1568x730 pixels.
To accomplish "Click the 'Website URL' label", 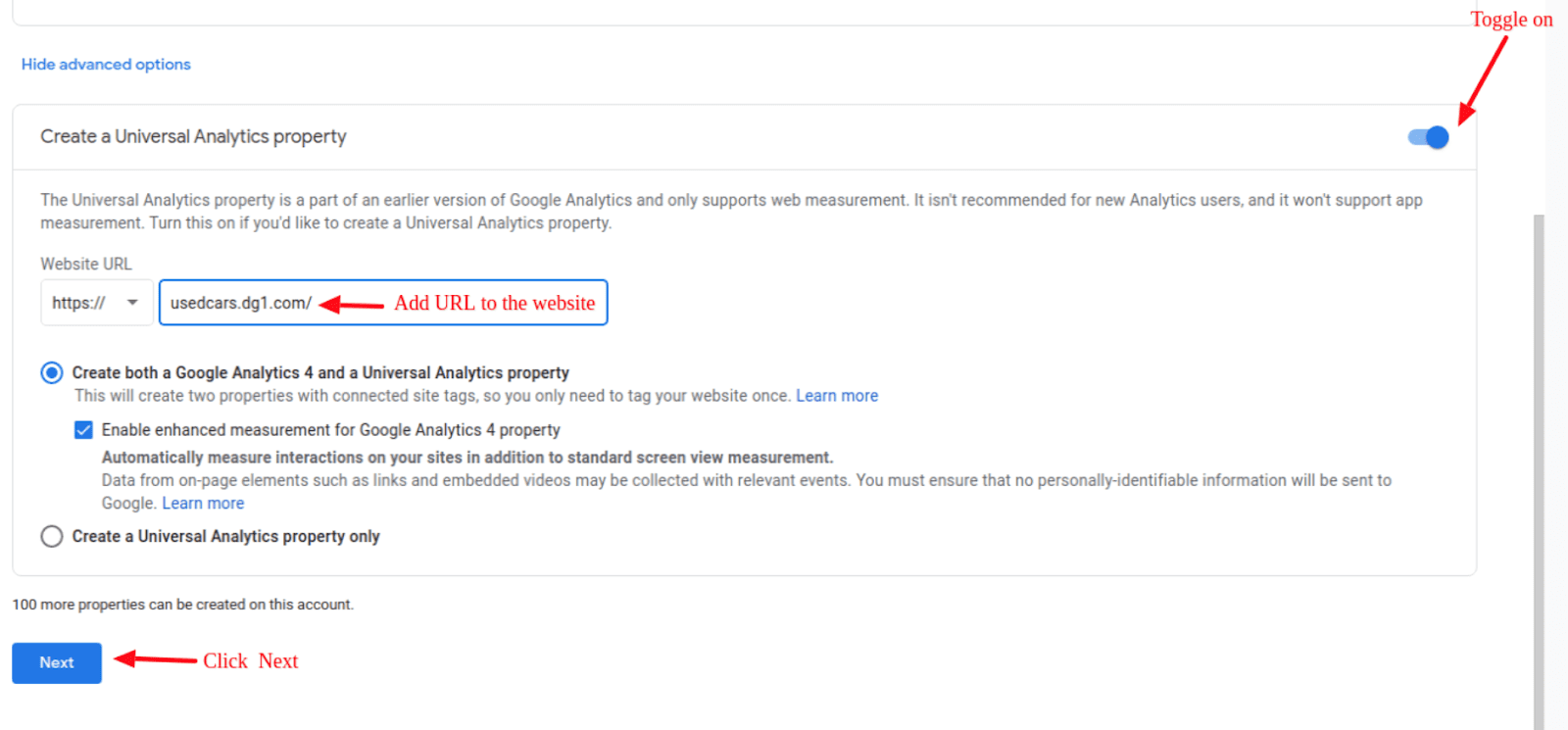I will pyautogui.click(x=86, y=264).
